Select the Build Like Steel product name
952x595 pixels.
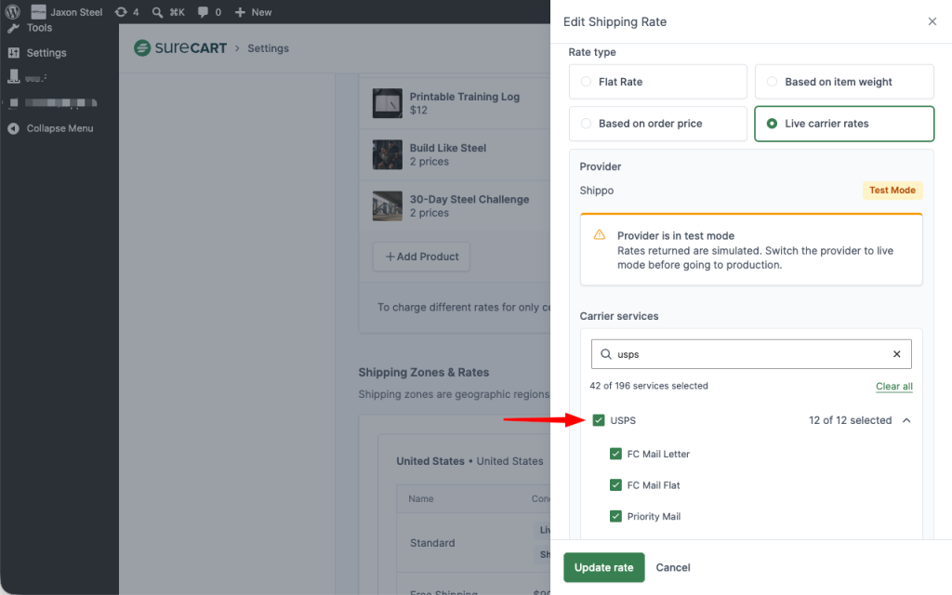point(447,148)
